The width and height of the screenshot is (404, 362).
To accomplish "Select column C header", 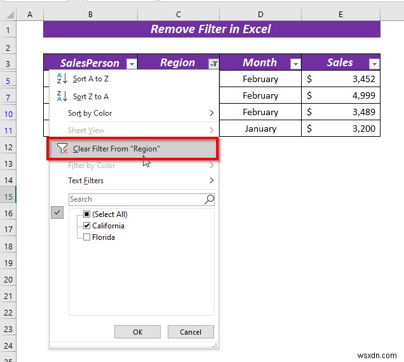I will click(x=178, y=15).
